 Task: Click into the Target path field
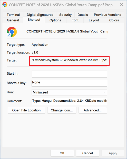coord(69,60)
